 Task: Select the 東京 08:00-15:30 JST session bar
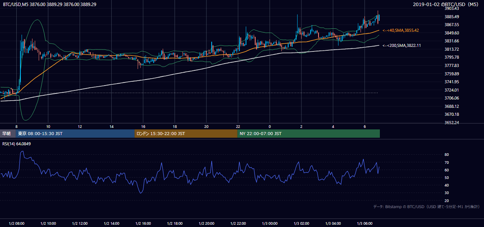75,134
